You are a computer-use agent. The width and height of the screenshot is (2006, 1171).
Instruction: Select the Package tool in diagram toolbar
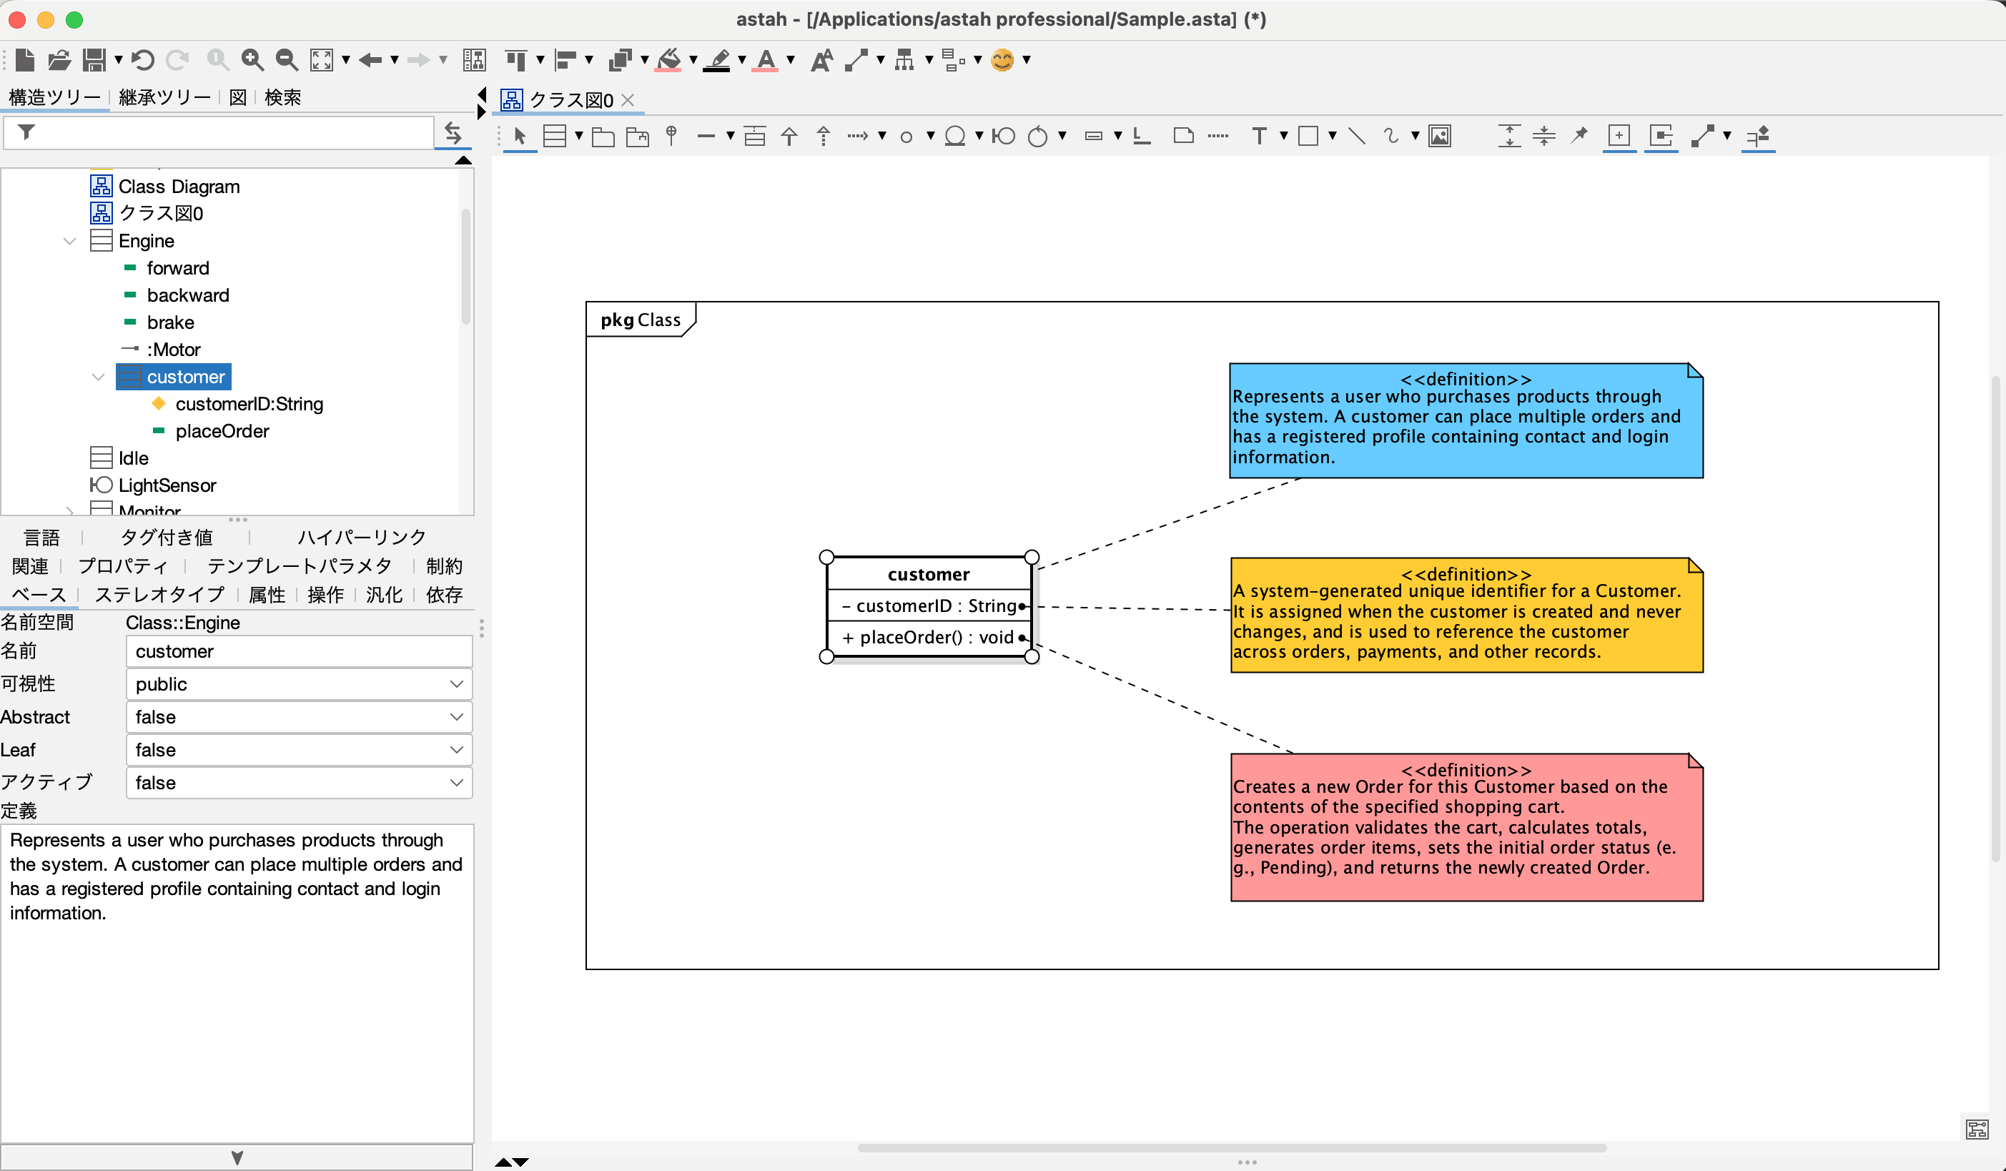pyautogui.click(x=603, y=136)
